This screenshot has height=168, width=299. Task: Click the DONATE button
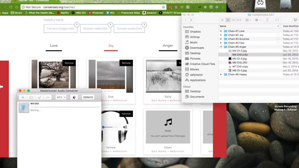click(x=88, y=97)
